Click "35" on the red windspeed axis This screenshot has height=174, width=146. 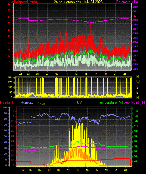coord(9,24)
